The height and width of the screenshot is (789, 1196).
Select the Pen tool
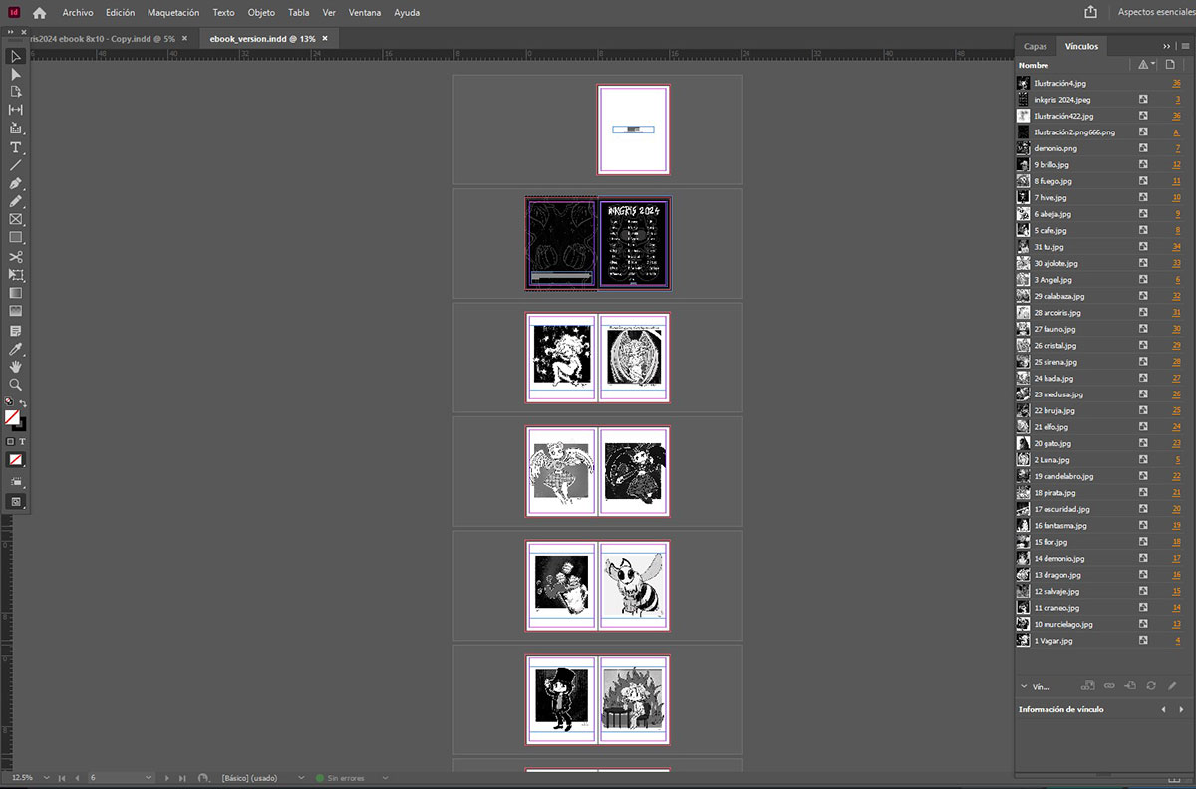pyautogui.click(x=16, y=183)
